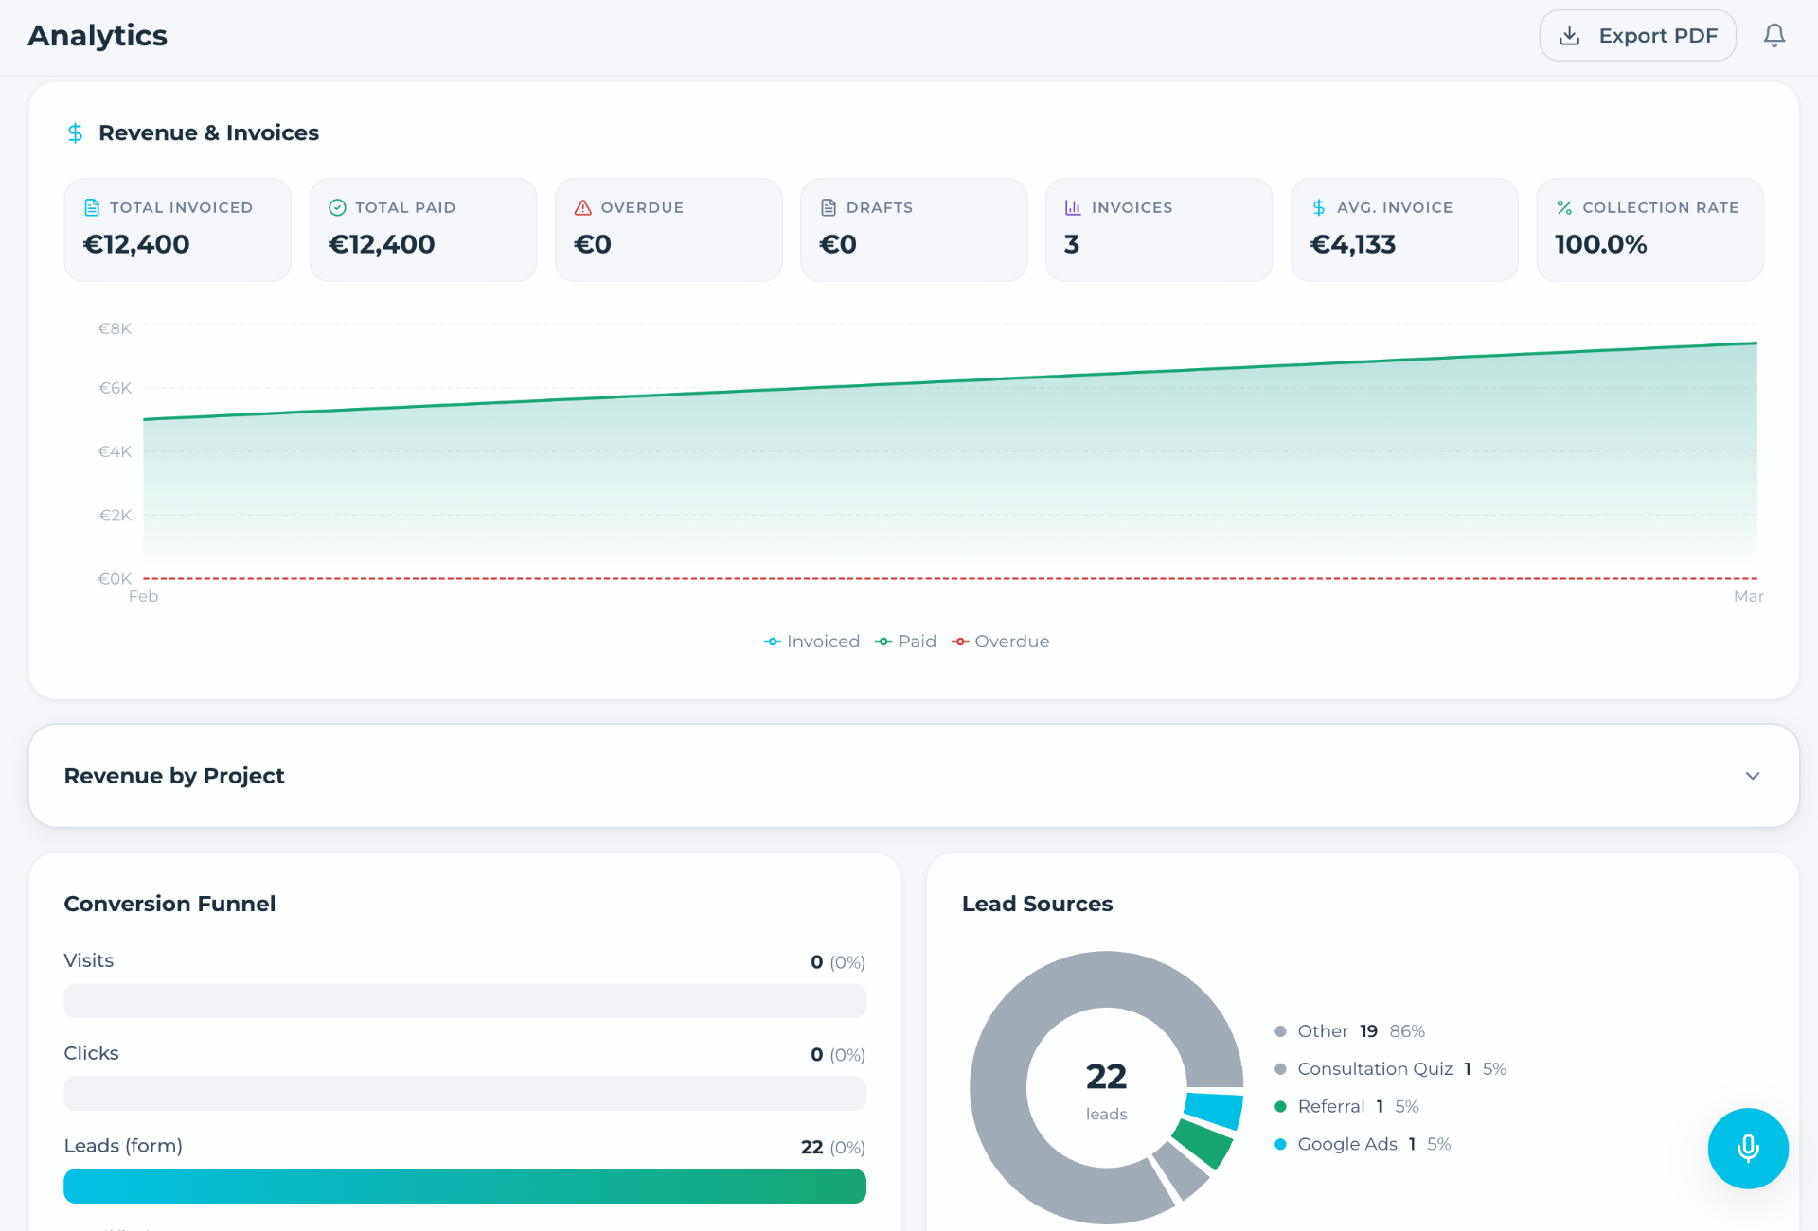Click the Invoices bar chart icon

pos(1073,207)
